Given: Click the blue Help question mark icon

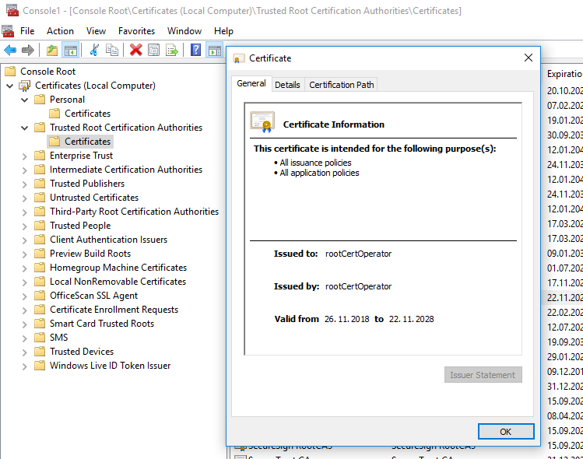Looking at the screenshot, I should tap(195, 50).
